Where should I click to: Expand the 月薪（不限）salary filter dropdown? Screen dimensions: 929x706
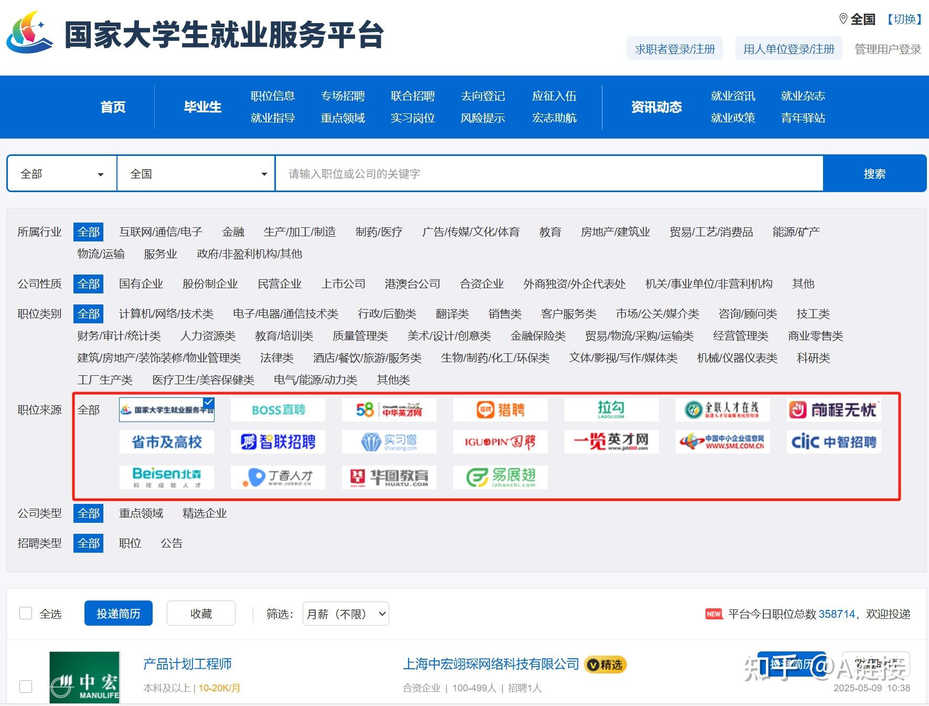point(346,614)
